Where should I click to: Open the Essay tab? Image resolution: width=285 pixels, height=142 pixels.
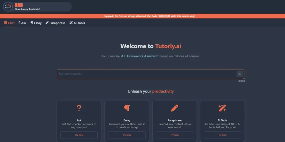tap(36, 23)
